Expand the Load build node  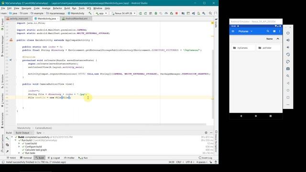click(x=19, y=143)
